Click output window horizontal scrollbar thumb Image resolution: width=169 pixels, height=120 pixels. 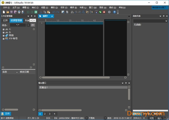(61, 110)
